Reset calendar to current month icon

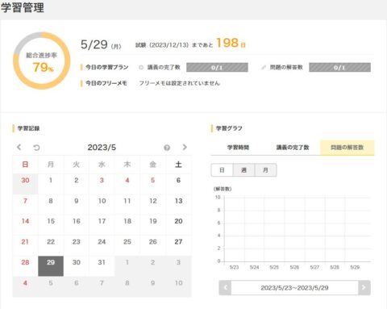pyautogui.click(x=36, y=148)
